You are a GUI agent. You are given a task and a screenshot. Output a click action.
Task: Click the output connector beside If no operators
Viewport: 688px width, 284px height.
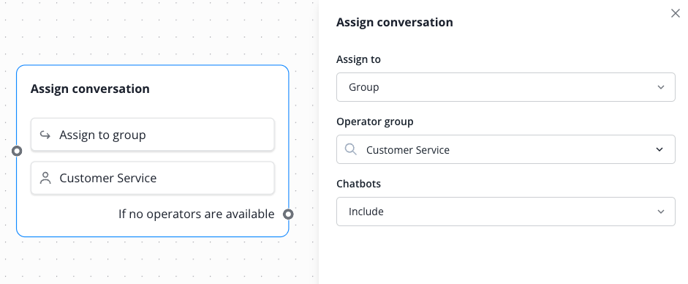click(x=288, y=214)
